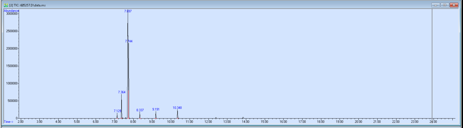Click the Abundance axis label
The height and width of the screenshot is (128, 463).
click(11, 11)
